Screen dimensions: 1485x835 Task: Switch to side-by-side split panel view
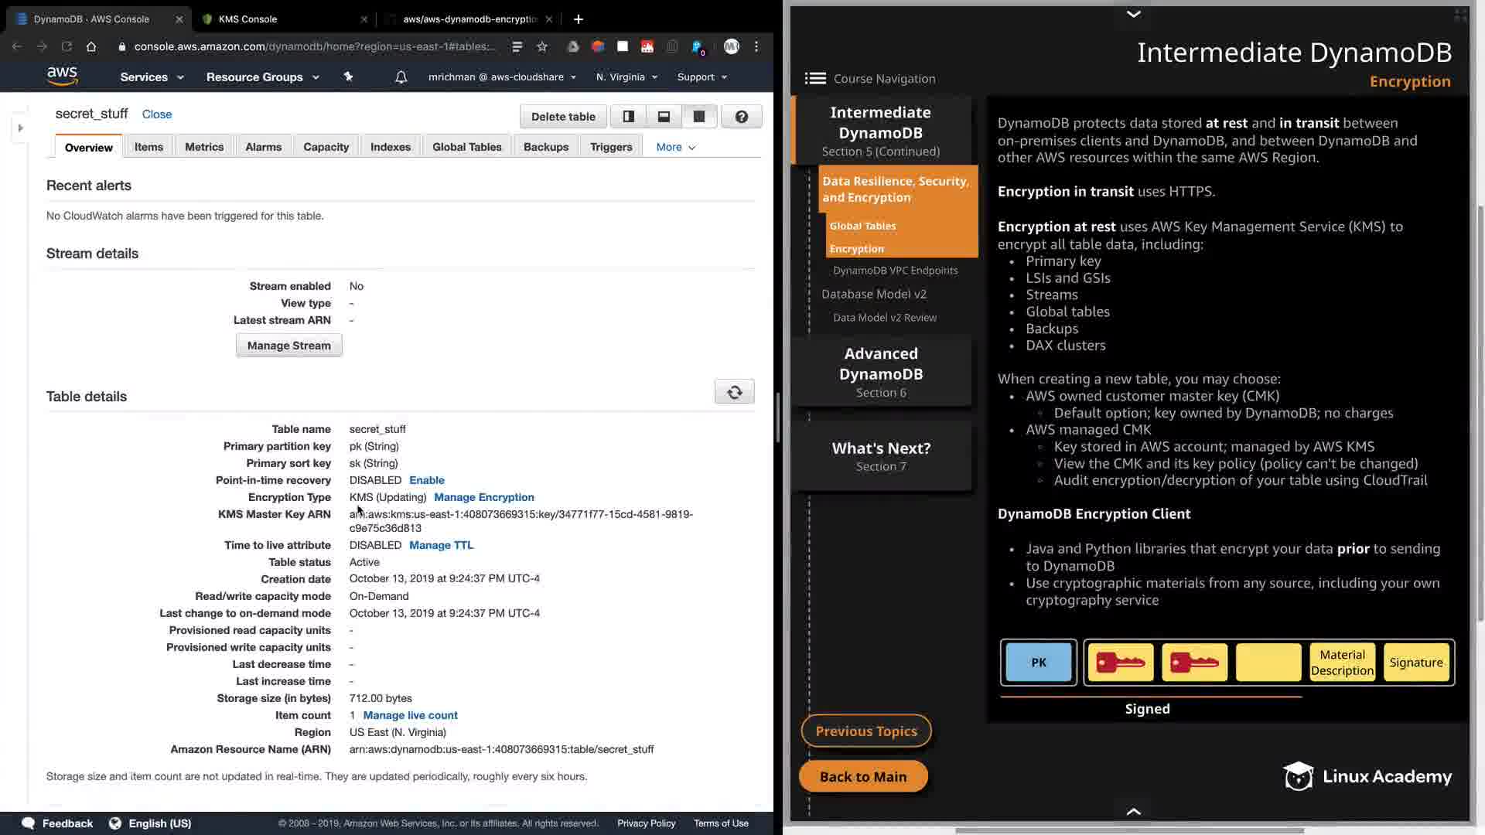[628, 117]
